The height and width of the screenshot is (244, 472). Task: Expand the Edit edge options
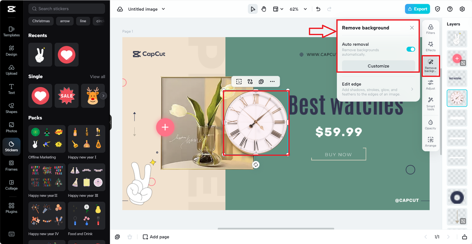tap(378, 89)
